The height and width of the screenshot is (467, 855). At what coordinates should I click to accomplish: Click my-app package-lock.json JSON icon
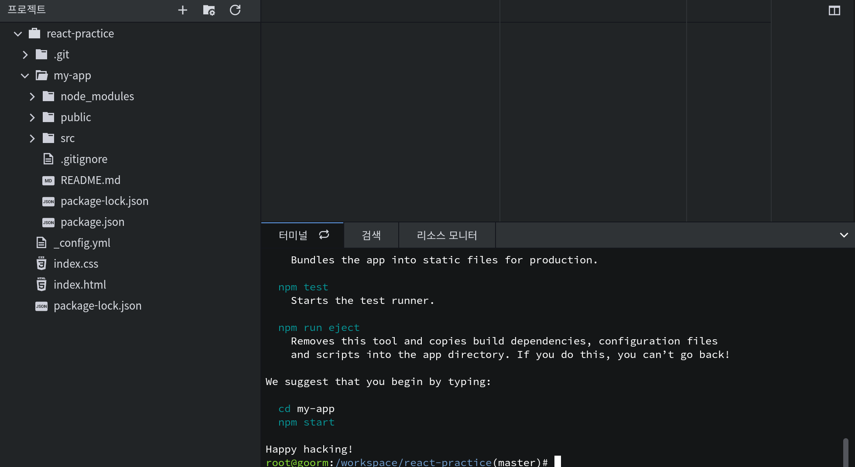coord(48,201)
